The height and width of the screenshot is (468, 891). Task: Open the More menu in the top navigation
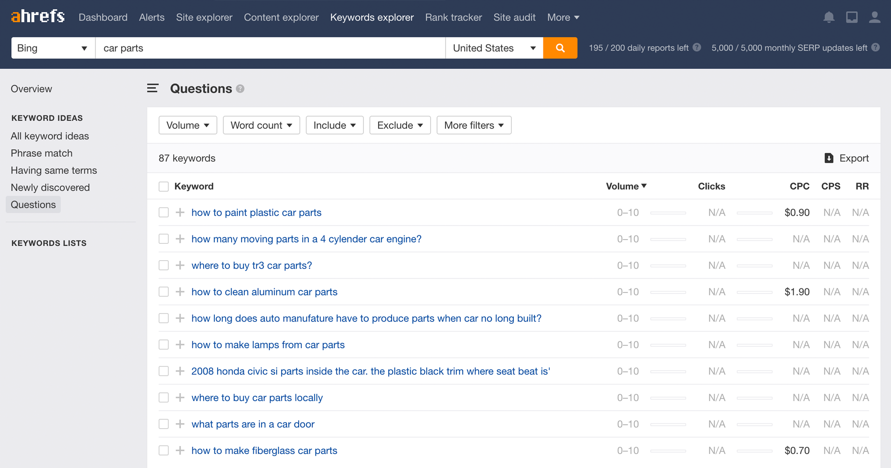coord(562,17)
